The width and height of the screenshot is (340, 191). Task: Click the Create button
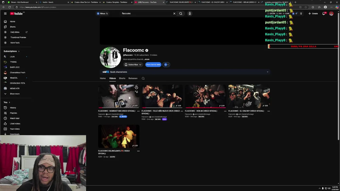pos(313,14)
